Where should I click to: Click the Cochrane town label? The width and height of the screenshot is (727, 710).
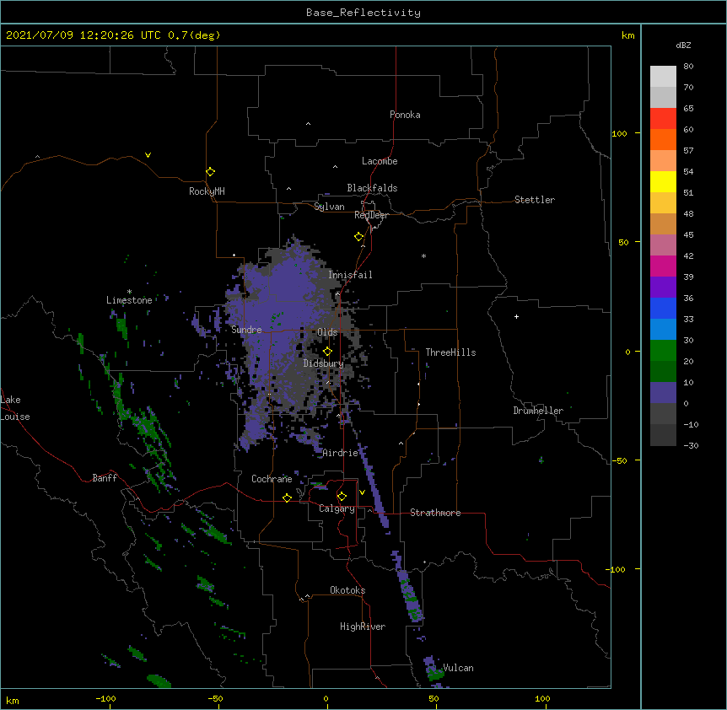point(272,479)
